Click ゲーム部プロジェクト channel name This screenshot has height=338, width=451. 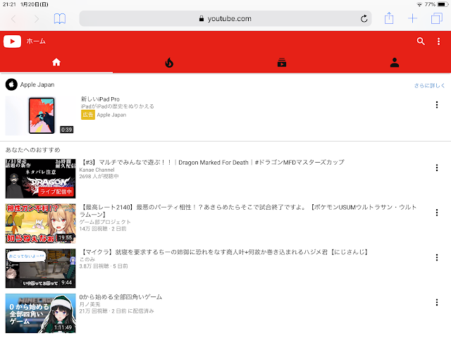[105, 222]
